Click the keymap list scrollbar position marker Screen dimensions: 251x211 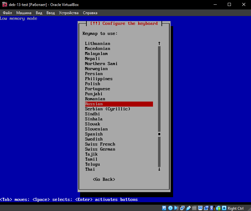[x=159, y=134]
